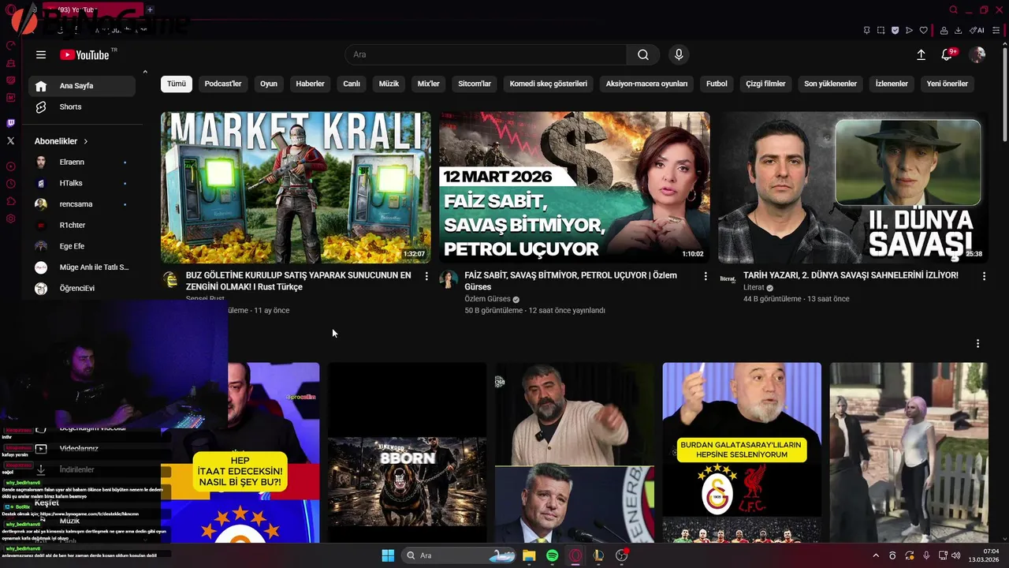Click the browser pin icon in toolbar
The image size is (1009, 568).
pyautogui.click(x=866, y=30)
